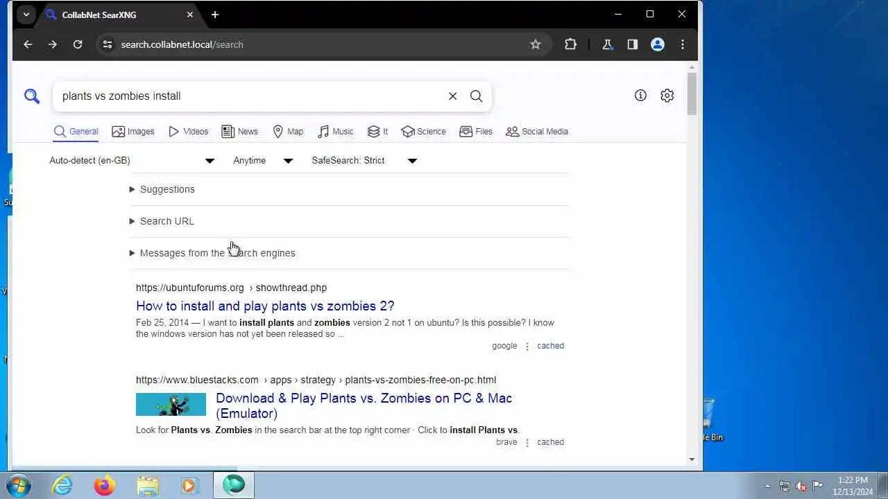Open the Map category tab

pos(288,132)
